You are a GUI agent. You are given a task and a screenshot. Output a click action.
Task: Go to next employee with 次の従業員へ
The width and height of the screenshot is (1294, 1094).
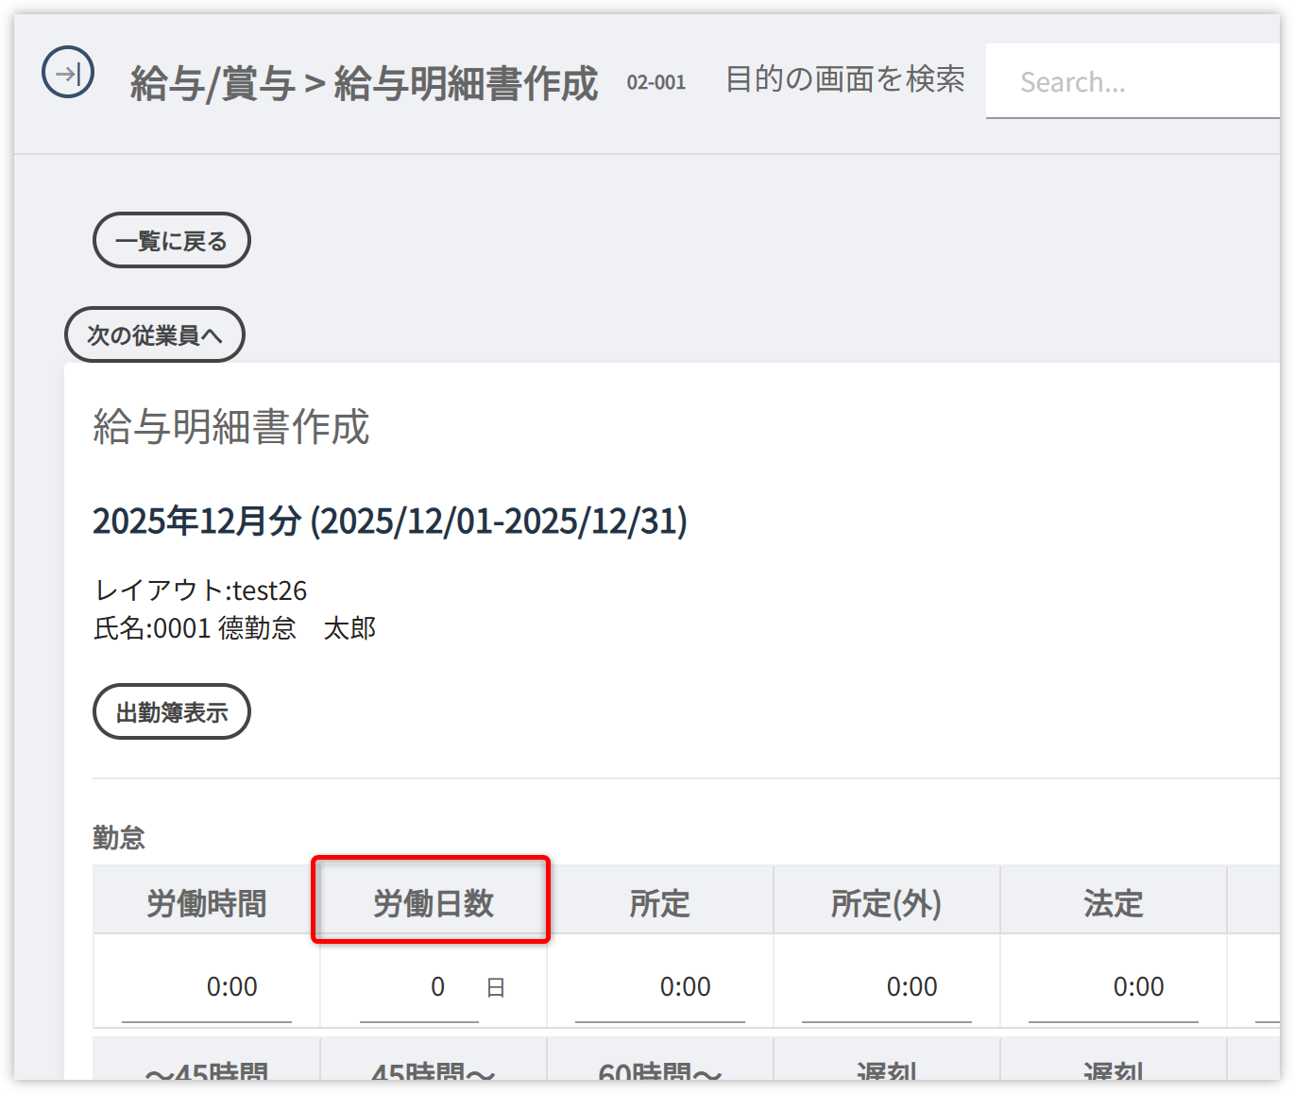[155, 335]
